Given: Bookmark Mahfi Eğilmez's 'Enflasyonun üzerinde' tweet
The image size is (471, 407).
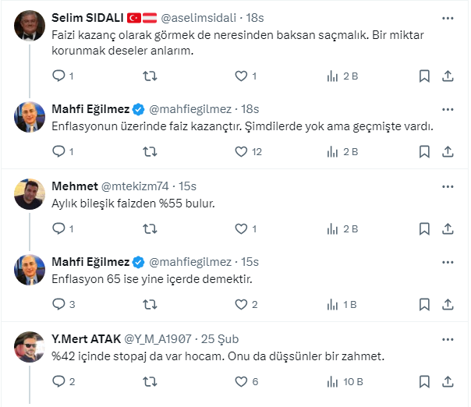Looking at the screenshot, I should pyautogui.click(x=424, y=152).
